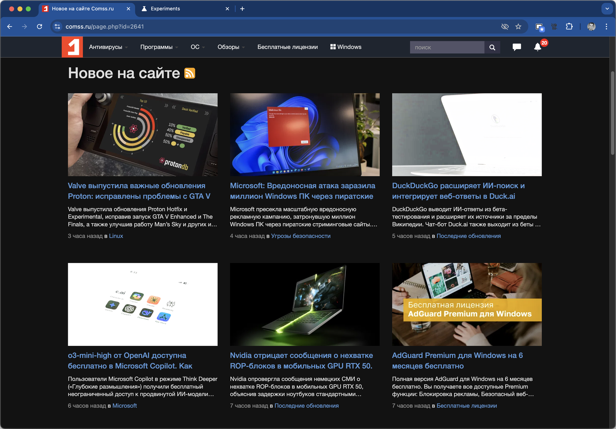Close the Новое на сайте Comss.ru tab

(129, 9)
